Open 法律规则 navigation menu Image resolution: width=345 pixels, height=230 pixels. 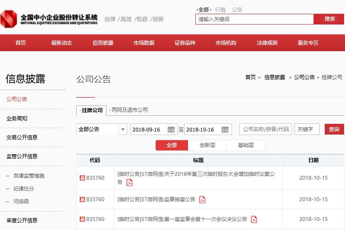267,43
